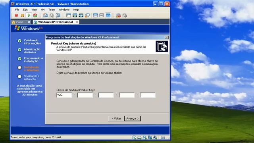Click the highlighted console view toolbar icon

108,15
